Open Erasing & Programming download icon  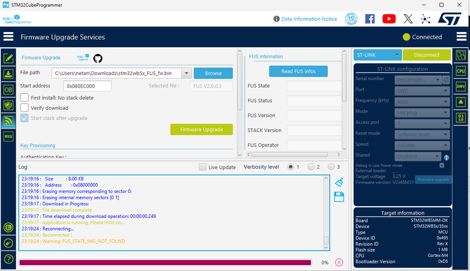tap(8, 74)
